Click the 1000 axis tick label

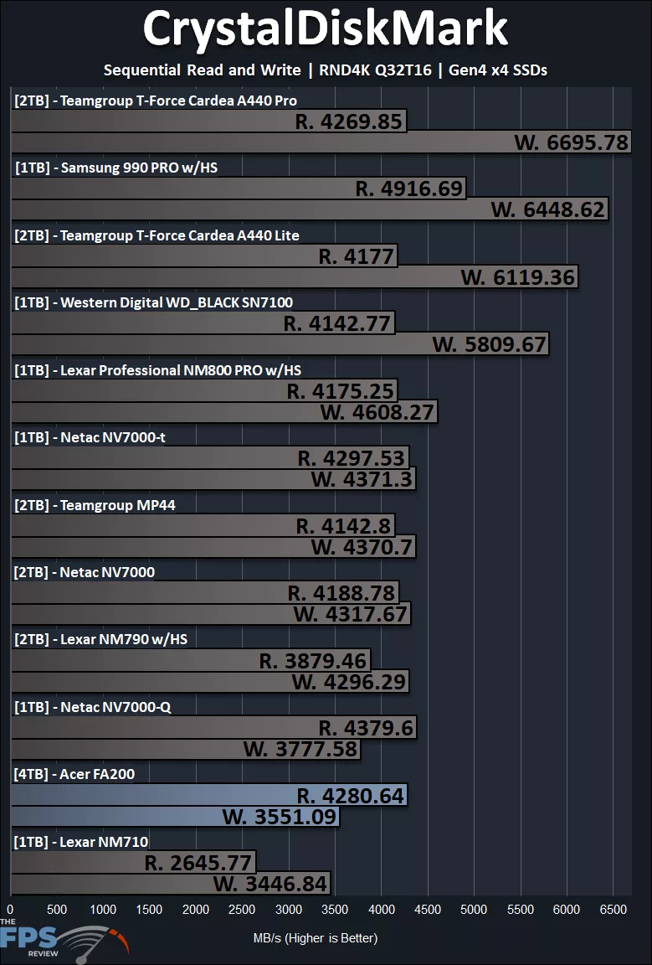[103, 910]
